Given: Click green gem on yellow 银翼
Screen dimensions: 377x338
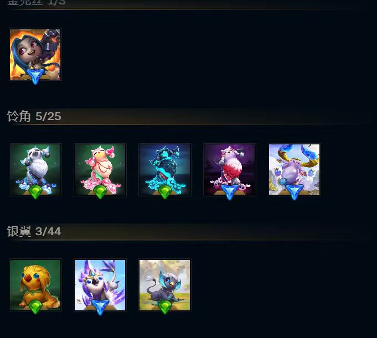Looking at the screenshot, I should [x=35, y=307].
